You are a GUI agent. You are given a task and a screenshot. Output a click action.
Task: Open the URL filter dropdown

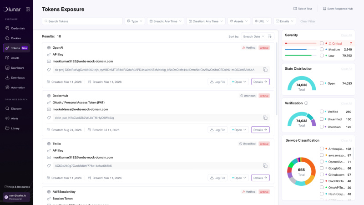(262, 21)
